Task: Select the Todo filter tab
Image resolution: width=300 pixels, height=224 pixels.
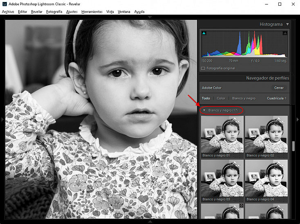Action: tap(206, 98)
